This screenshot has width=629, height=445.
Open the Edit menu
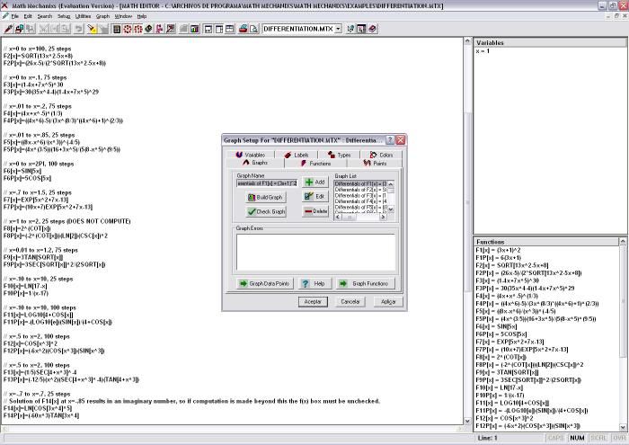28,16
